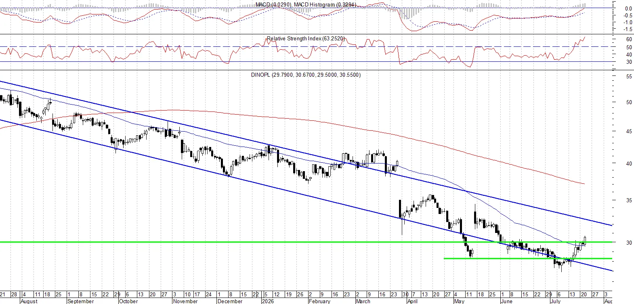Select the -1.0 value on MACD scale
The width and height of the screenshot is (634, 304).
pos(628,23)
